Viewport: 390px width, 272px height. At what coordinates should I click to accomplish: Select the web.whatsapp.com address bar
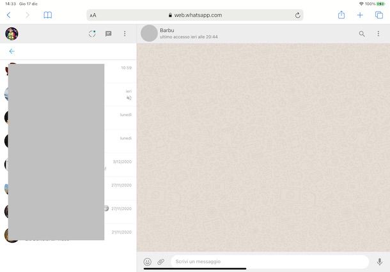click(x=195, y=15)
